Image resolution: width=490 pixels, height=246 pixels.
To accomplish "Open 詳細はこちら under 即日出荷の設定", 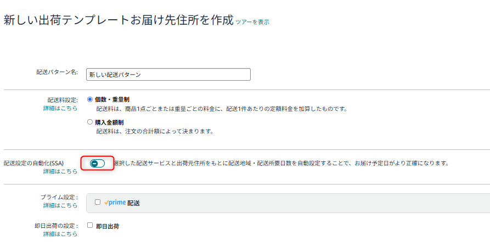I will (60, 234).
